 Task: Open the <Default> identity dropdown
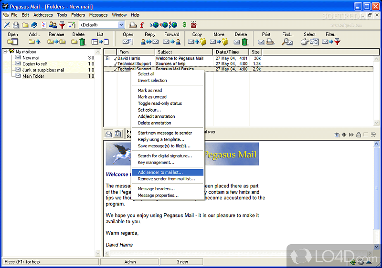(121, 25)
